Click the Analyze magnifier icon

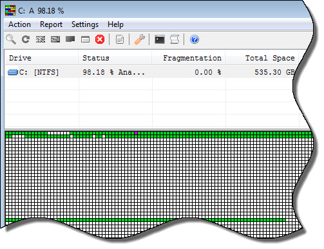[x=11, y=39]
